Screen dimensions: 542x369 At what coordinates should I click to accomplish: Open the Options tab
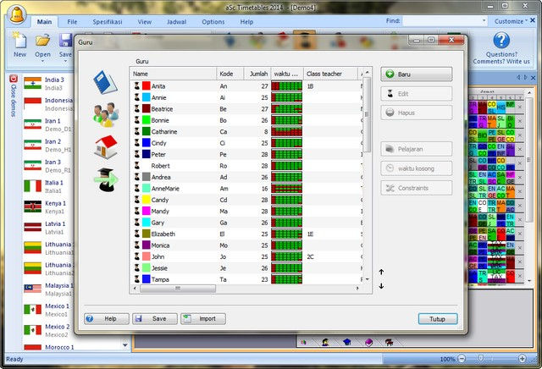pos(213,22)
